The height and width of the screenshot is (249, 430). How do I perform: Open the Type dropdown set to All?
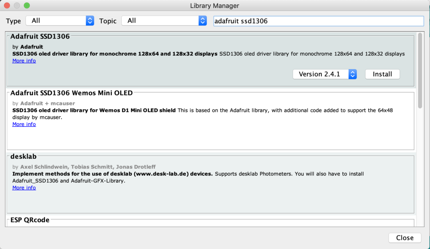(x=60, y=21)
